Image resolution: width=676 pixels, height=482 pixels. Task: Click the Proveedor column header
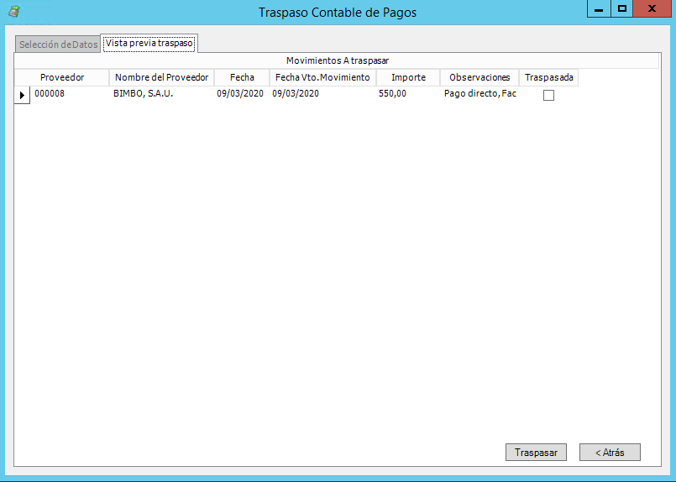pyautogui.click(x=62, y=77)
